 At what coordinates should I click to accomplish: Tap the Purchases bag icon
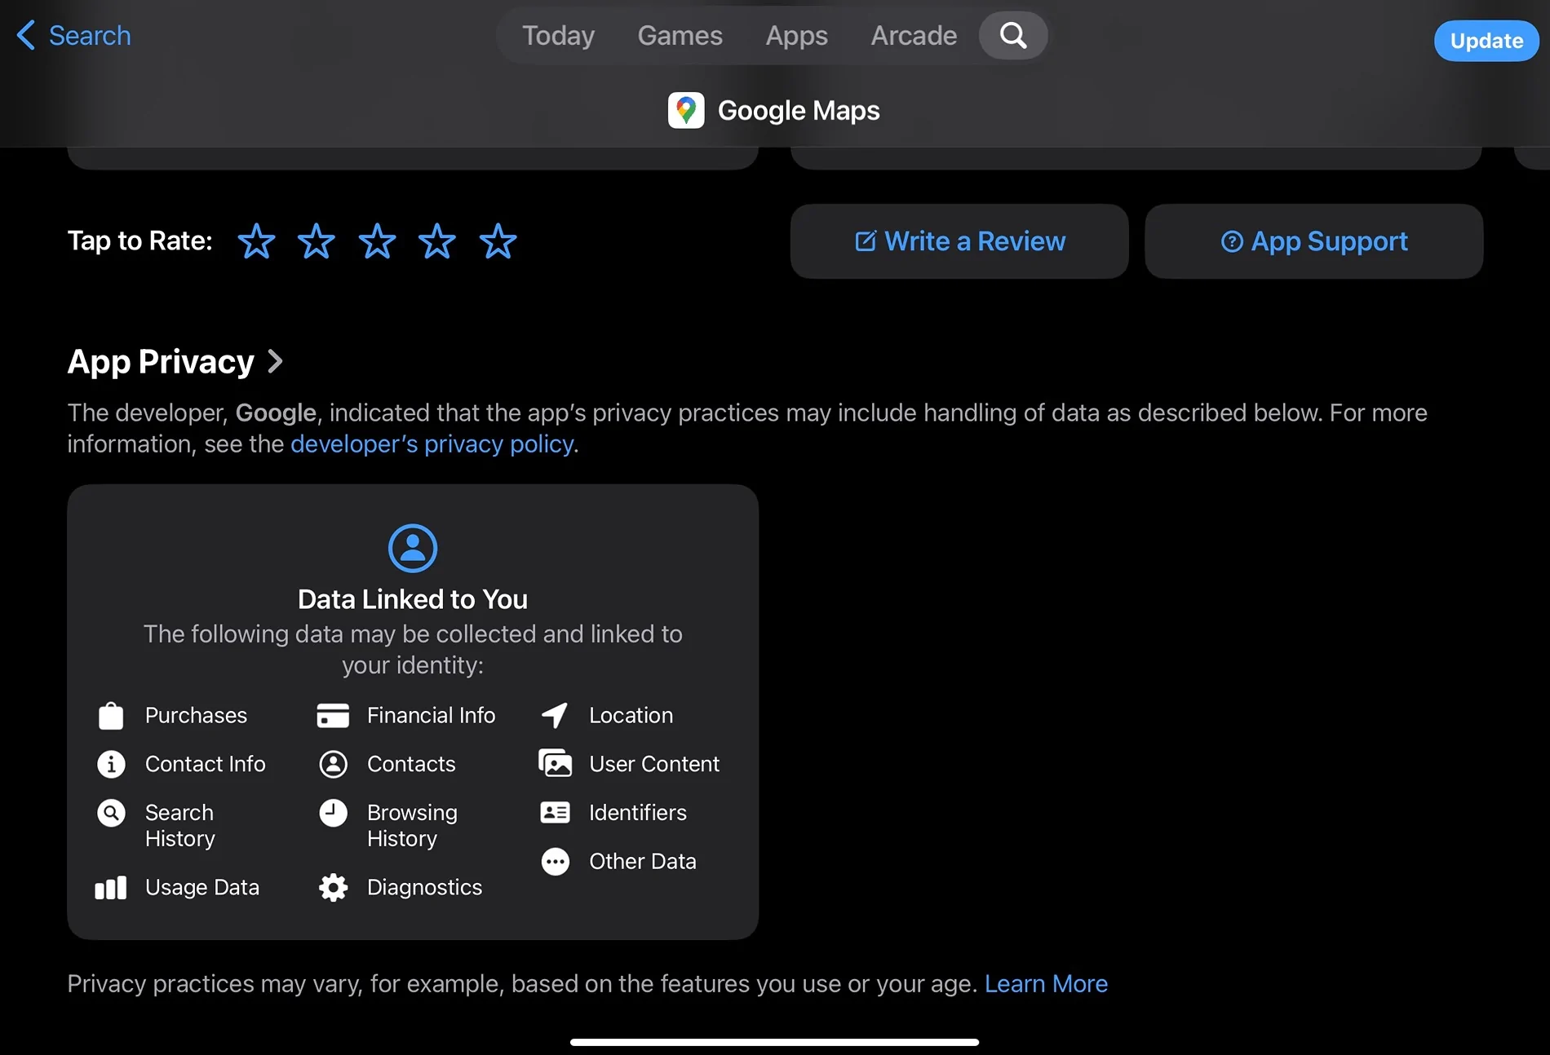pyautogui.click(x=111, y=716)
